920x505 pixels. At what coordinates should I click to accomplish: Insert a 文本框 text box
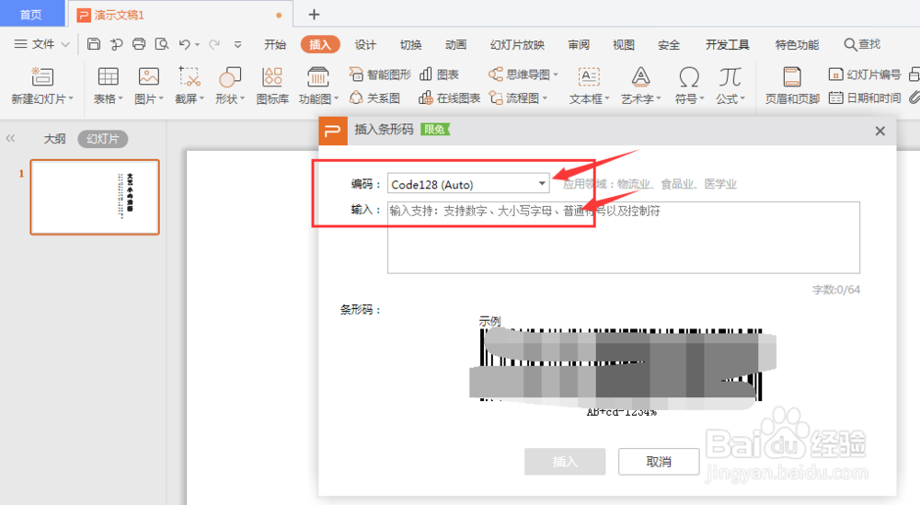589,86
